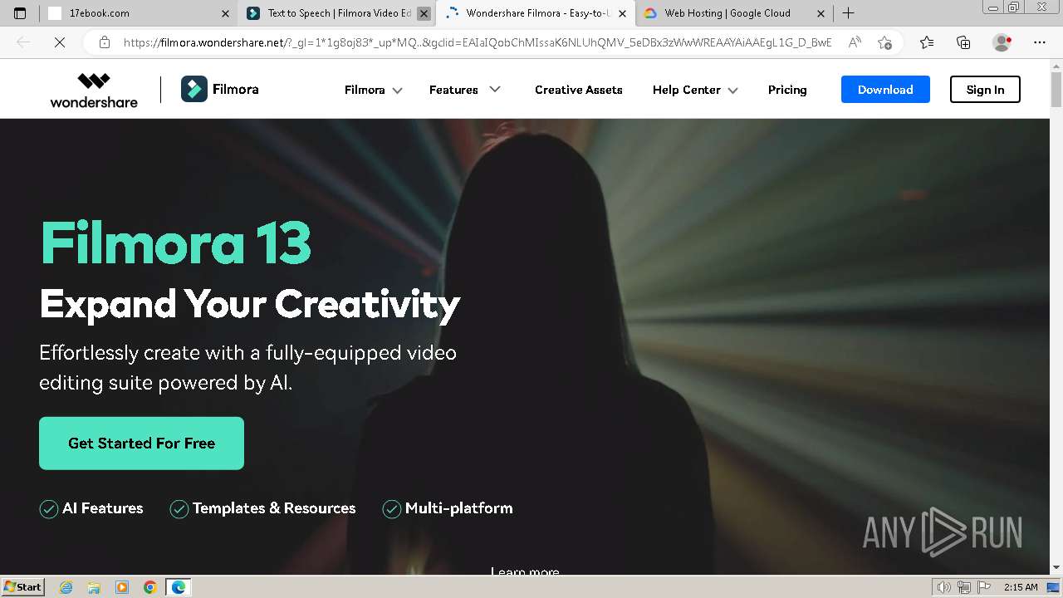
Task: Open Read aloud icon in address bar
Action: point(855,42)
